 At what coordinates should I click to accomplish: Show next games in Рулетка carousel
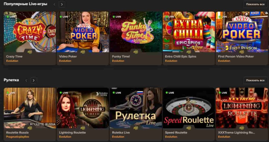pyautogui.click(x=34, y=80)
